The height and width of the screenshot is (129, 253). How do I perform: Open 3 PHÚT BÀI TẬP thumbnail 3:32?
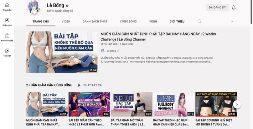131,104
